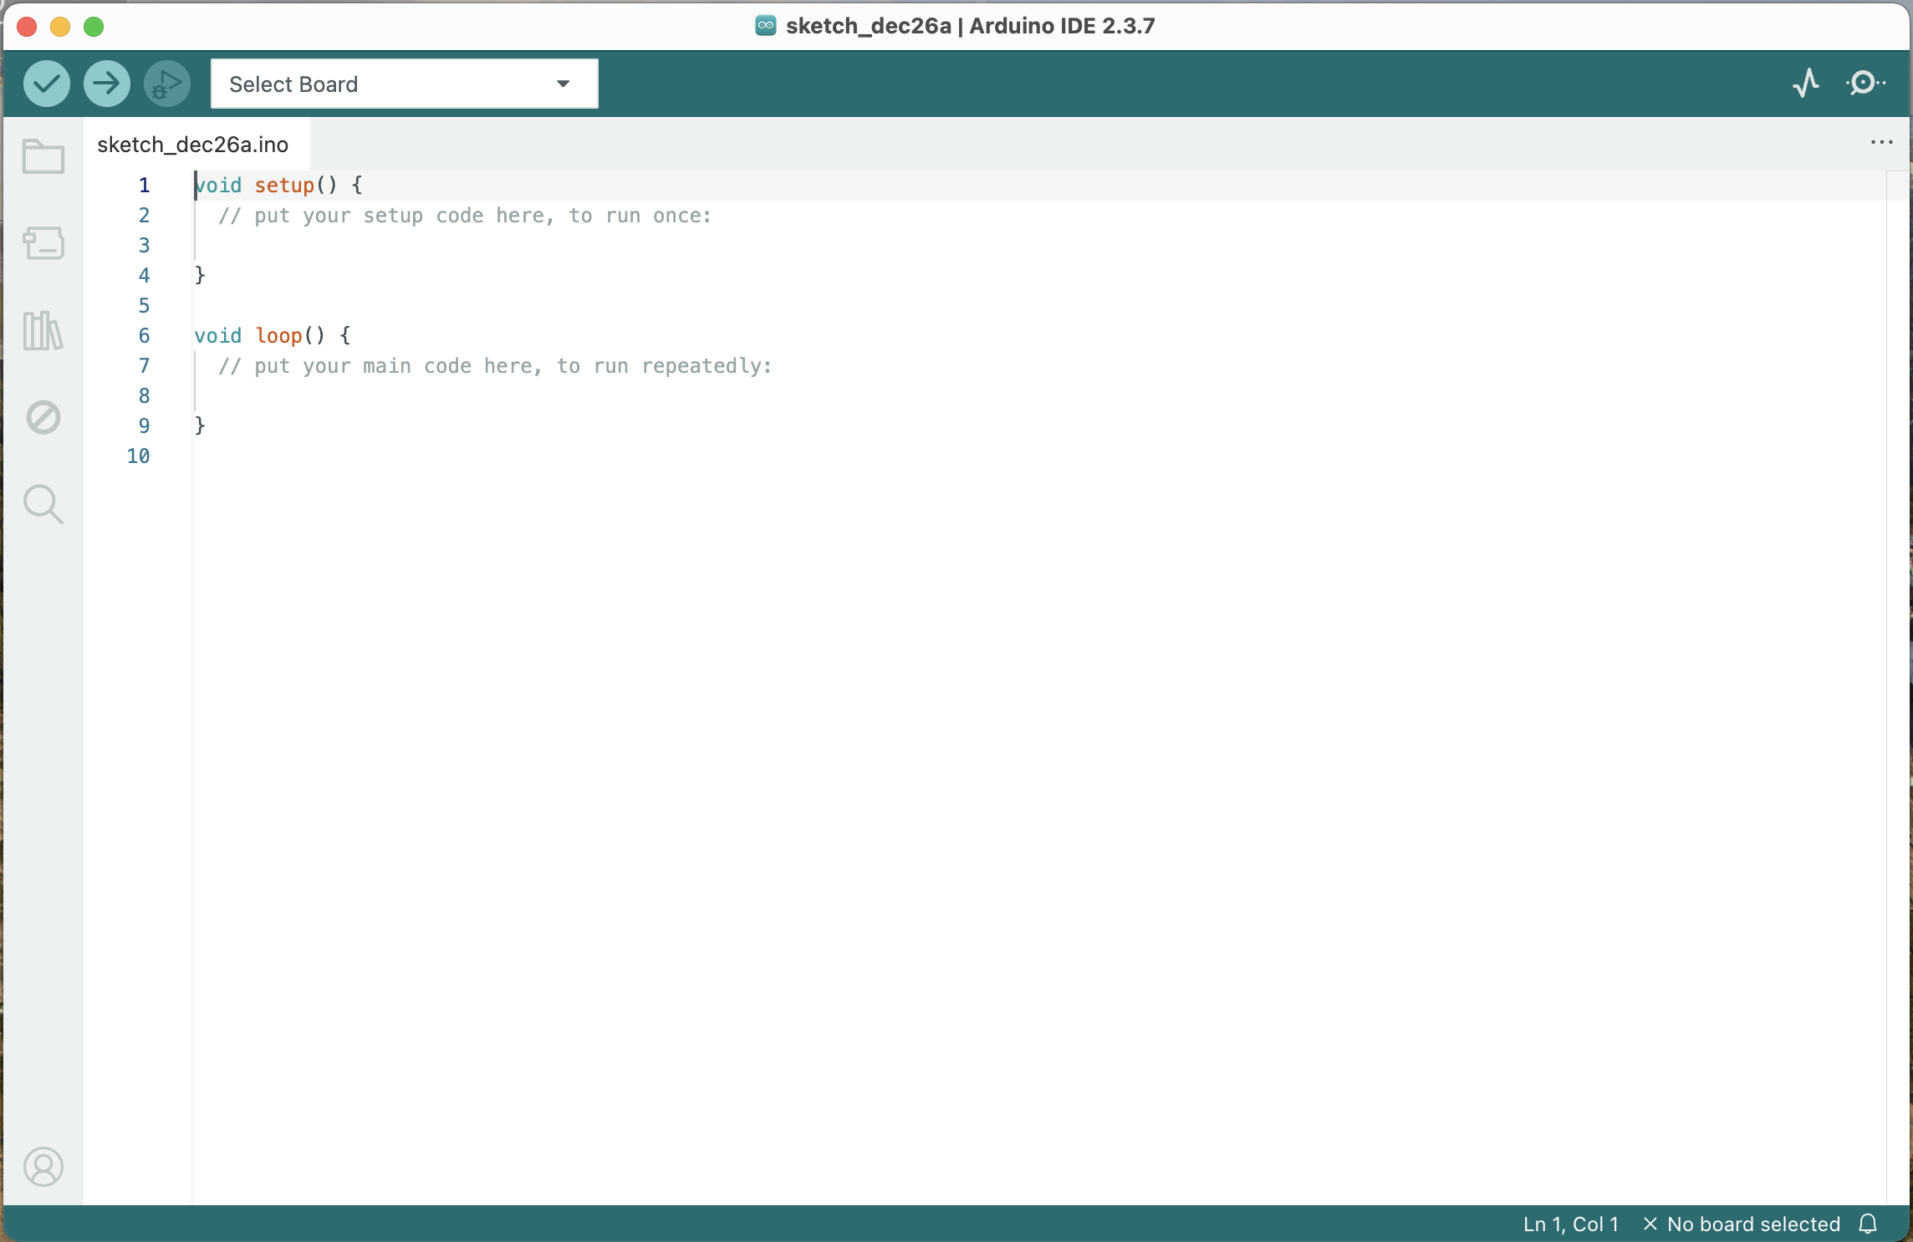This screenshot has height=1242, width=1913.
Task: Open the Search sidebar panel
Action: click(43, 504)
